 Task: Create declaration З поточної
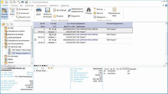pyautogui.click(x=23, y=13)
